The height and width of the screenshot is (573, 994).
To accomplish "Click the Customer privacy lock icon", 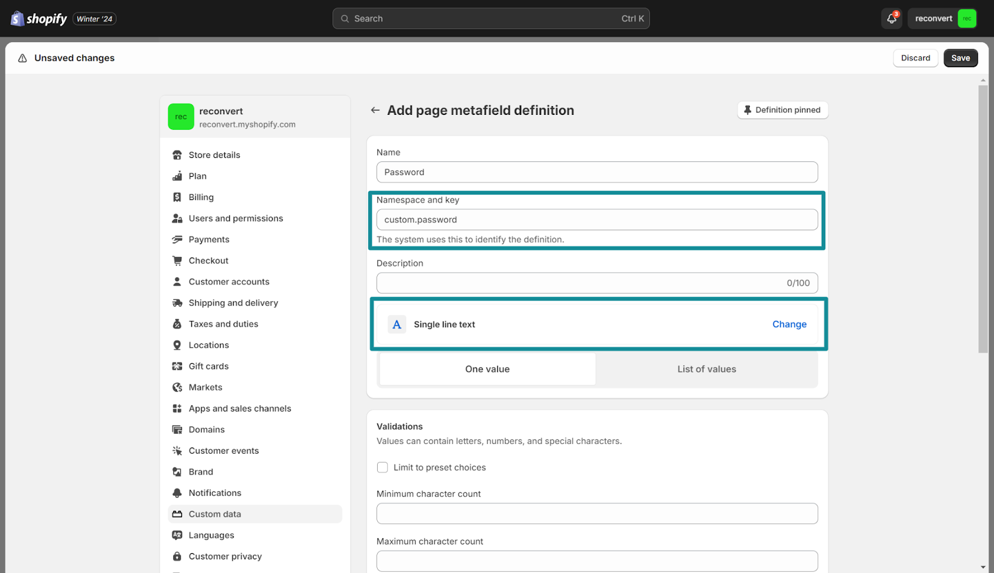I will 177,556.
